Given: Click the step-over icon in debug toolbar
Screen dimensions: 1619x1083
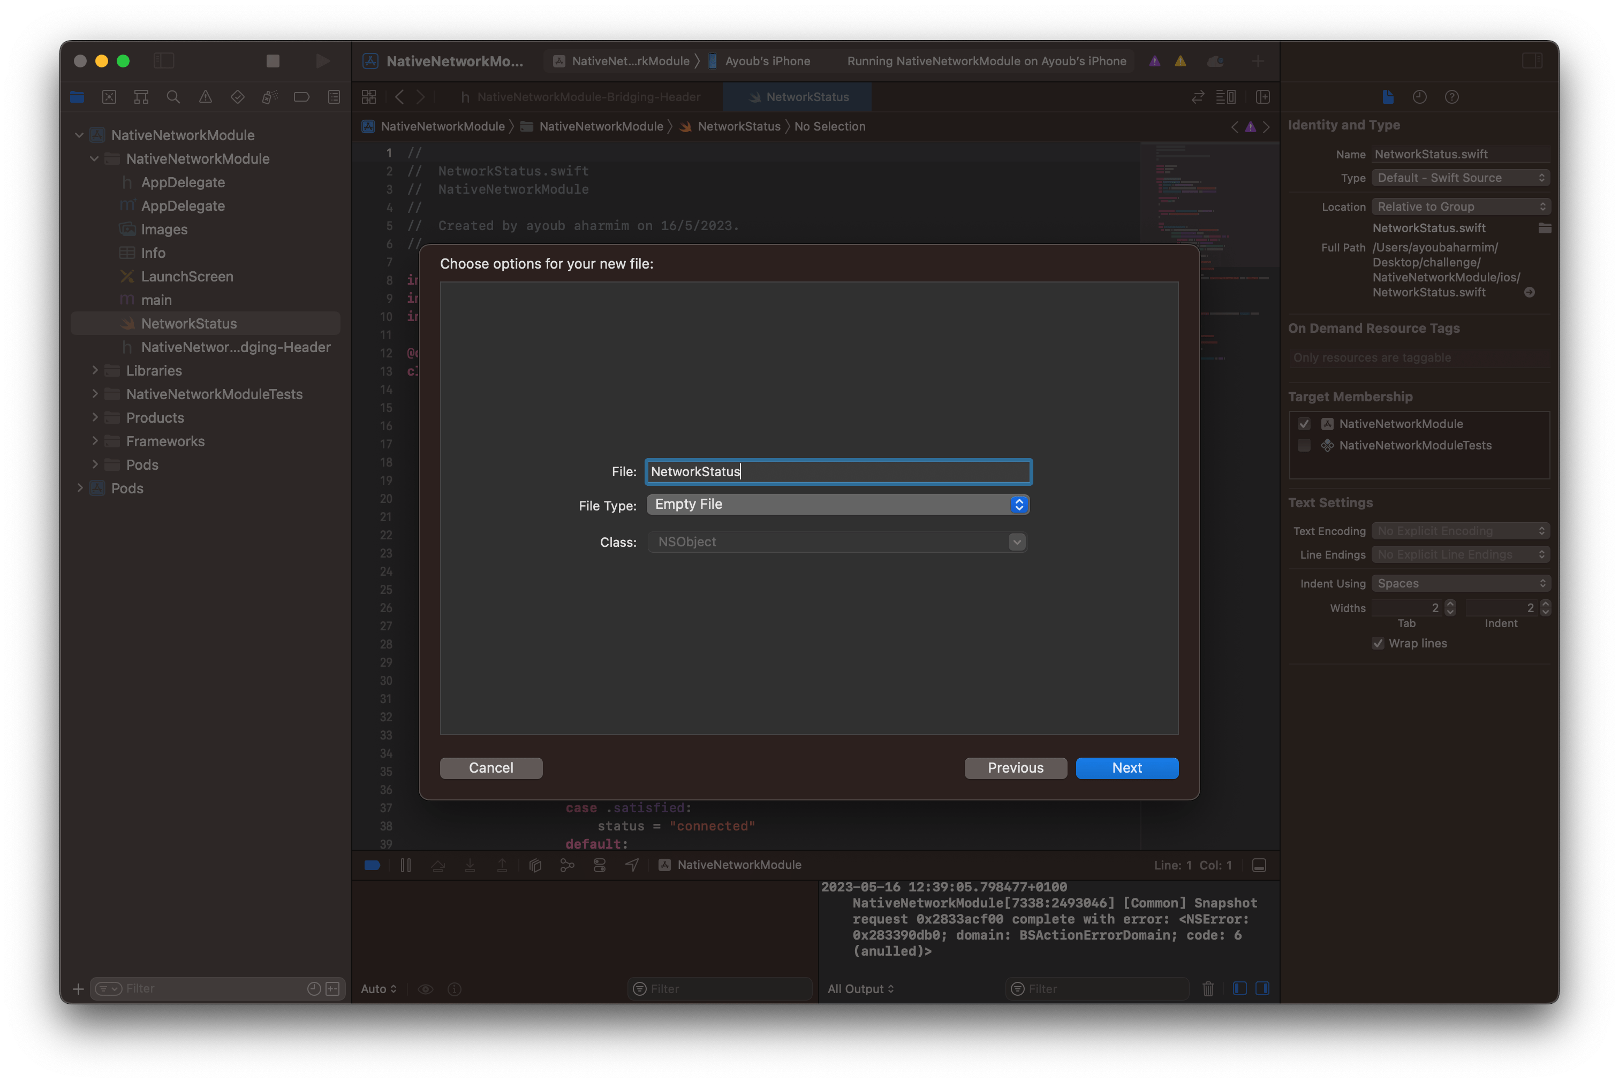Looking at the screenshot, I should pyautogui.click(x=438, y=864).
